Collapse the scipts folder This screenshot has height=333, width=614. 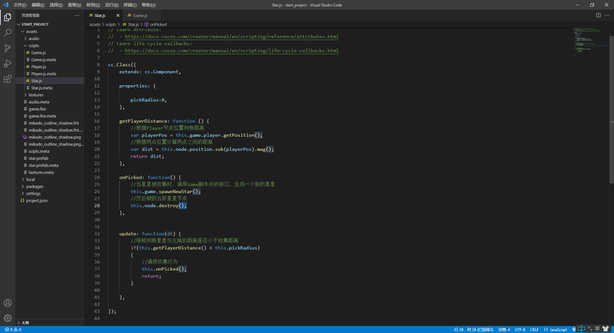34,45
